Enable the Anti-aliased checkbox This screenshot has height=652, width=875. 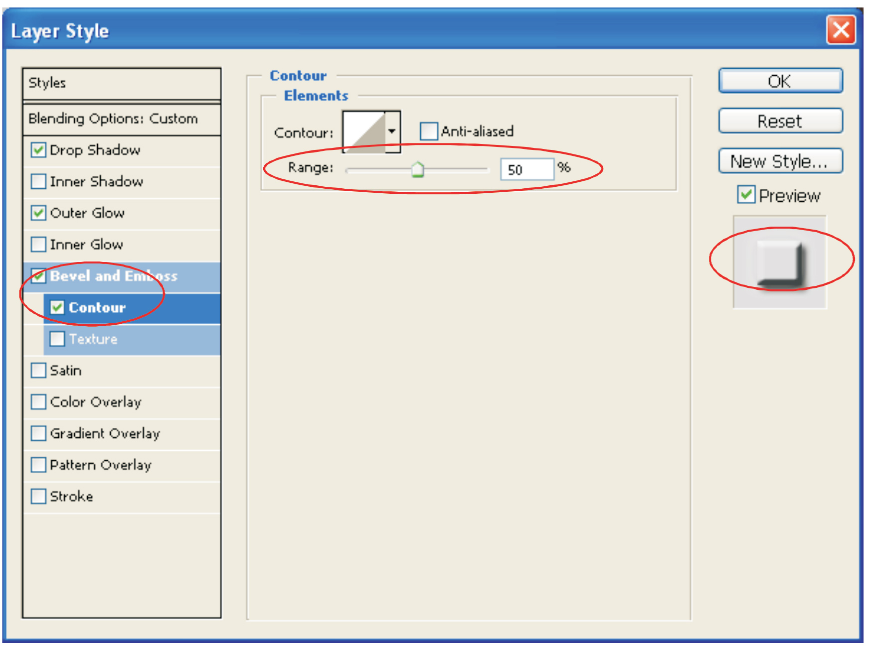click(428, 131)
